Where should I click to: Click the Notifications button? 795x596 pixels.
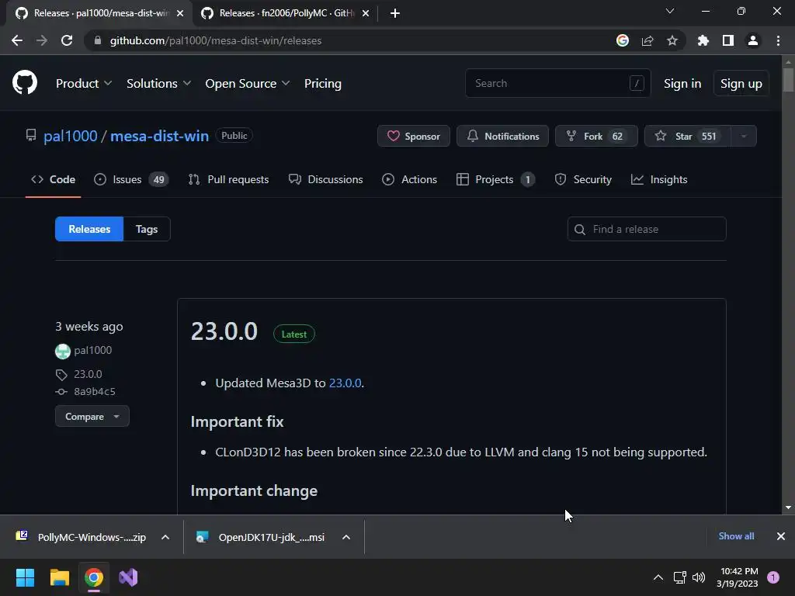[x=502, y=136]
